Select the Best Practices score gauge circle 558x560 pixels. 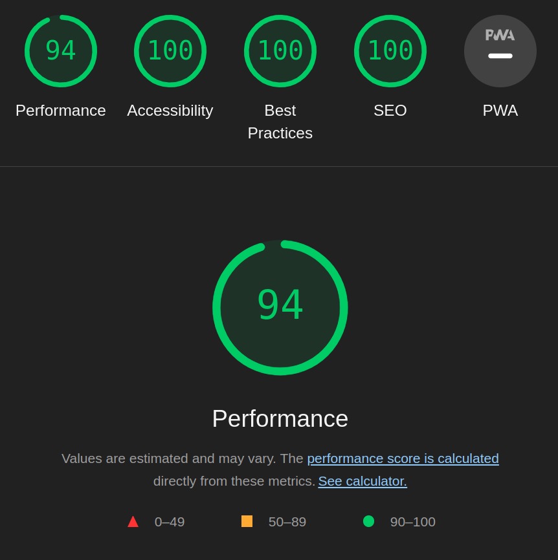(x=280, y=51)
